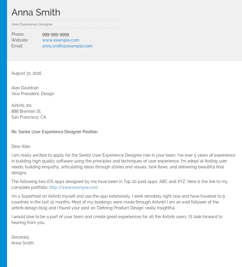This screenshot has height=267, width=242.
Task: Click the Sincerely closing line
Action: 21,237
